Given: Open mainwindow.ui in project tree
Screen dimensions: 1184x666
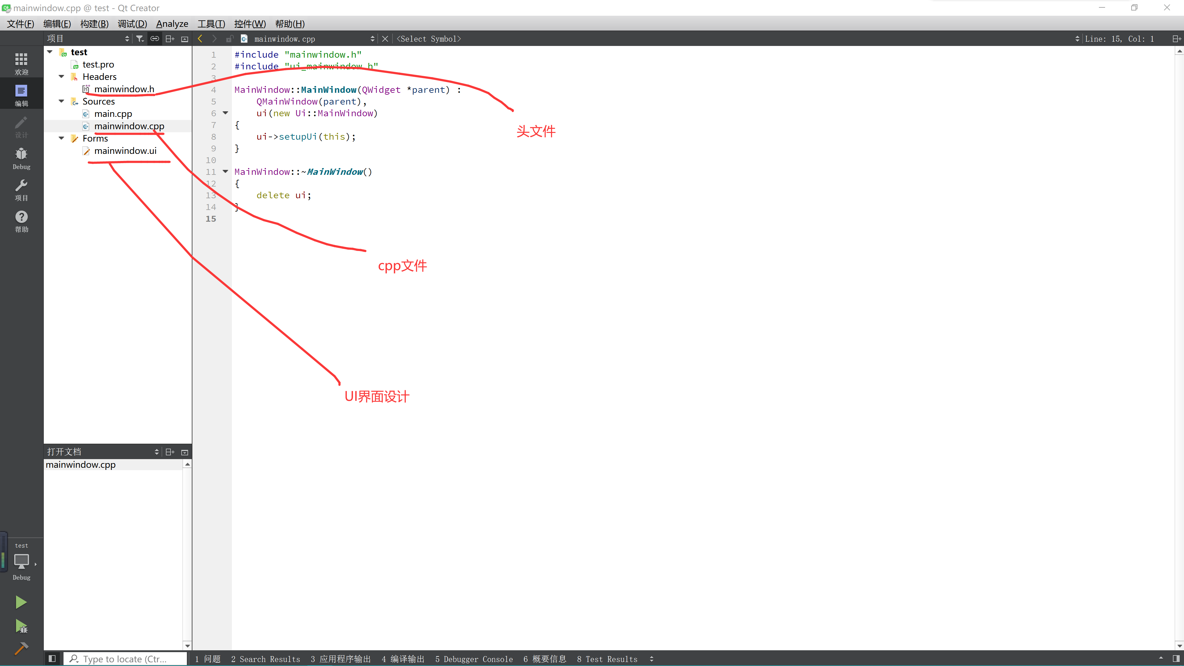Looking at the screenshot, I should pos(125,151).
